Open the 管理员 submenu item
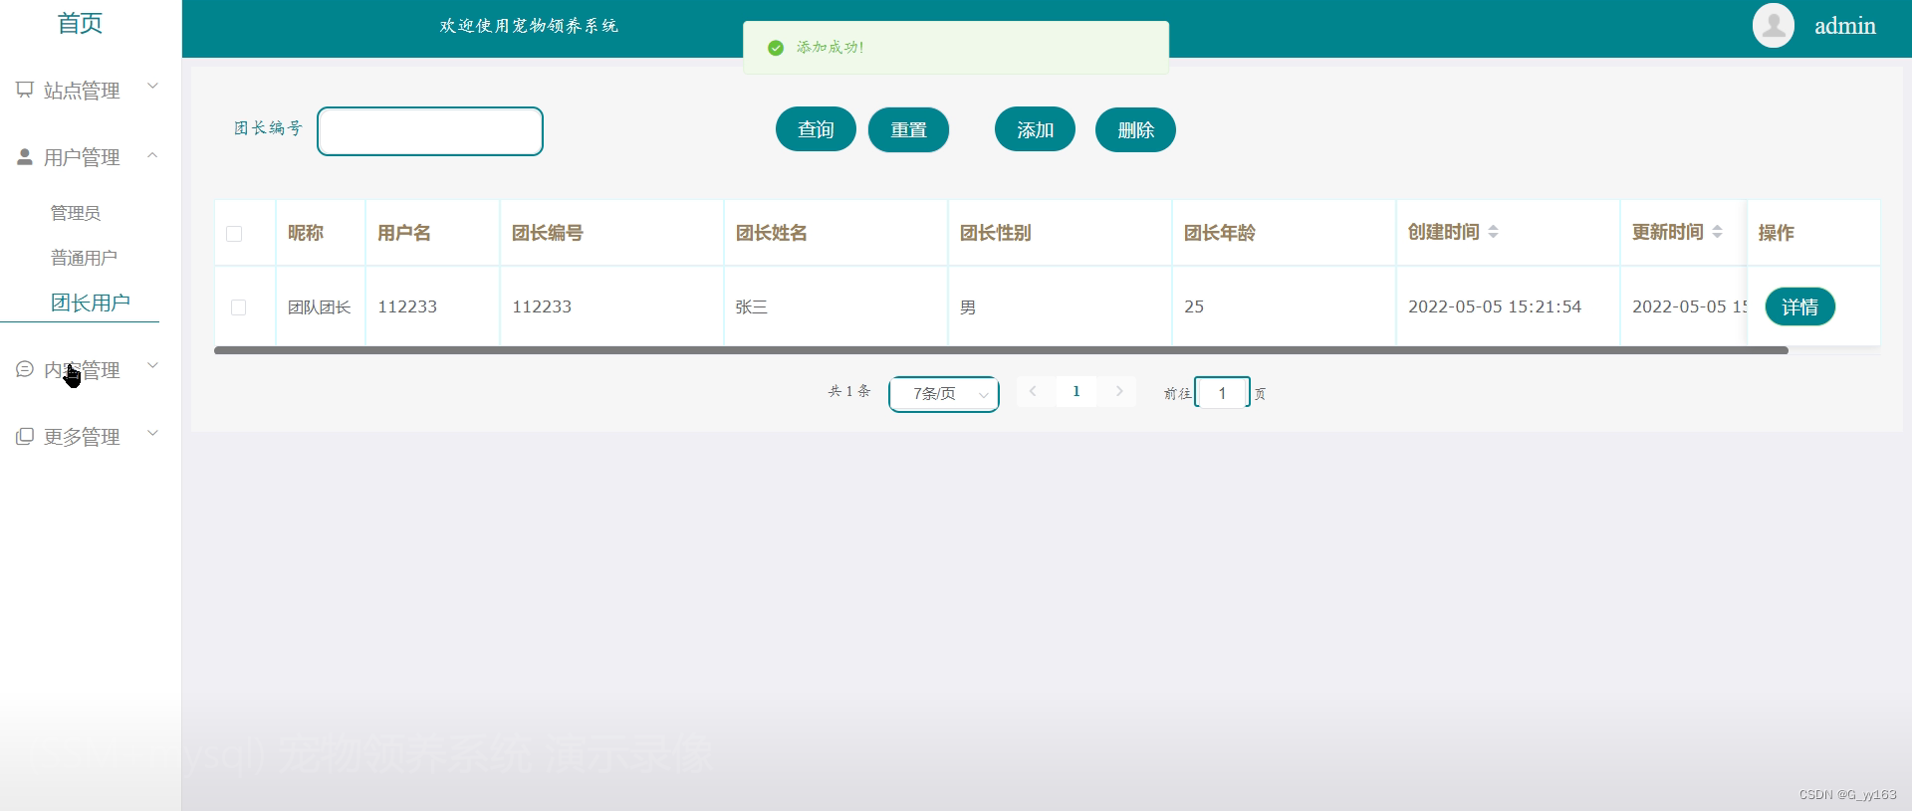Screen dimensions: 1912x811 pos(76,213)
